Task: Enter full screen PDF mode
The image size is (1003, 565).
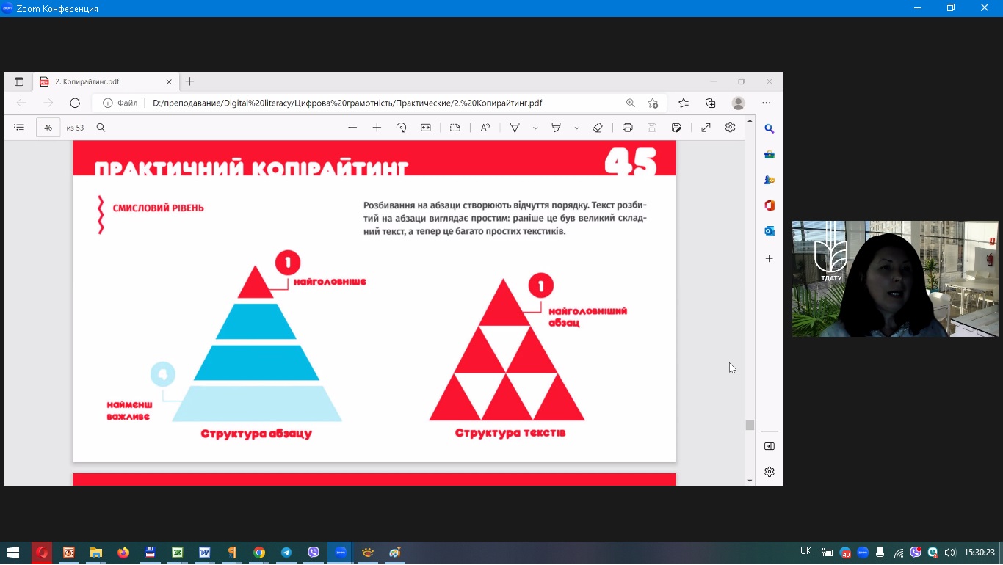Action: [706, 128]
